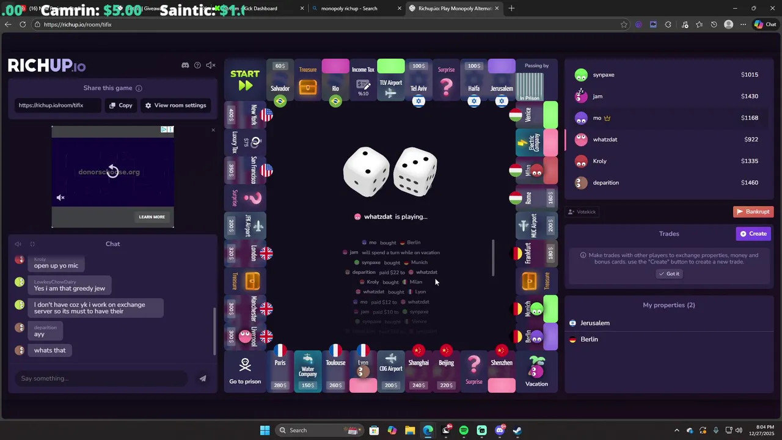Click the In Prison corner tile
This screenshot has height=440, width=782.
(537, 80)
